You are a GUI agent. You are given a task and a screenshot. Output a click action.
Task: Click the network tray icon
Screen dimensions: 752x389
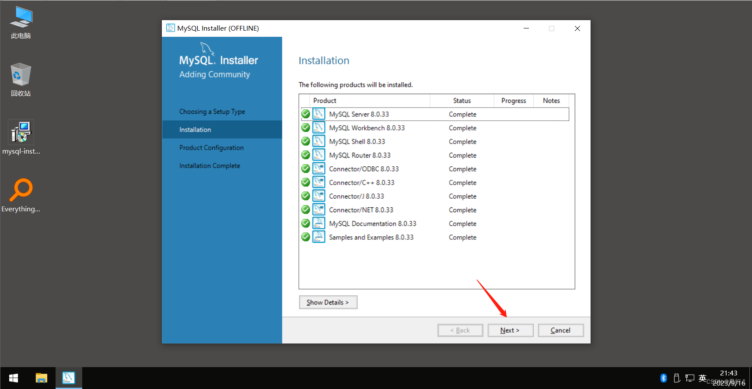(x=690, y=378)
